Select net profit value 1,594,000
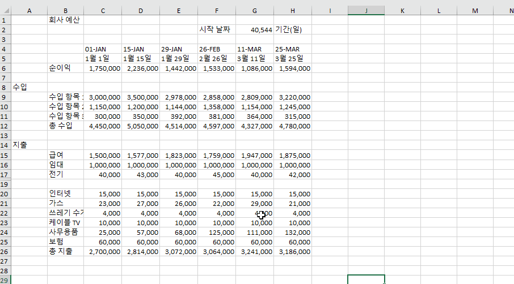Screen dimensions: 514x284 point(293,68)
